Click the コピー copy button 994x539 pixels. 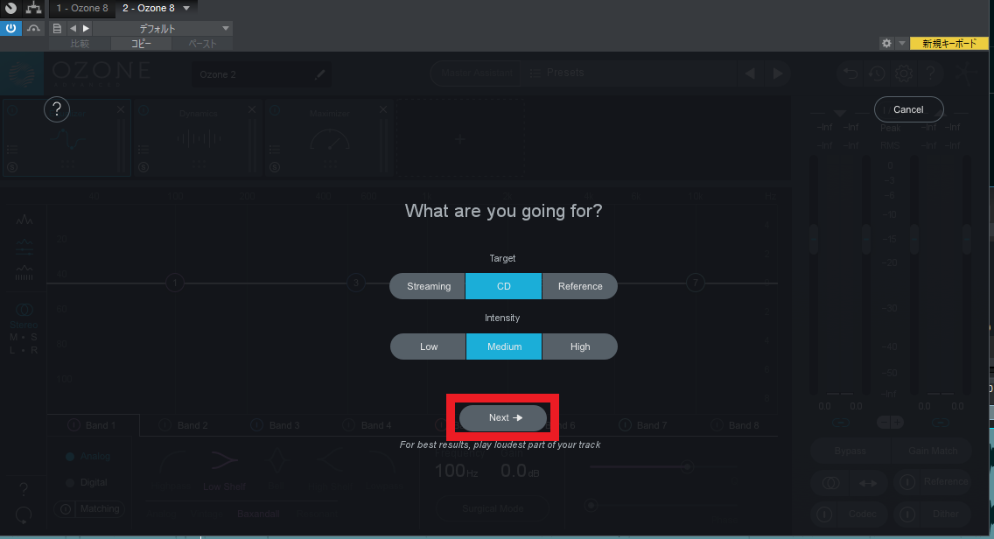pyautogui.click(x=141, y=44)
